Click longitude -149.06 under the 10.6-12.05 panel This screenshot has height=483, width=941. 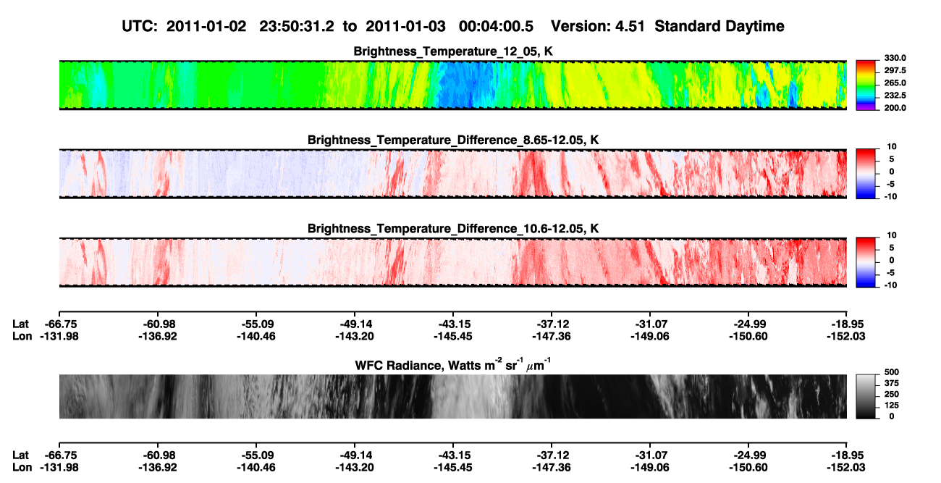pos(650,336)
